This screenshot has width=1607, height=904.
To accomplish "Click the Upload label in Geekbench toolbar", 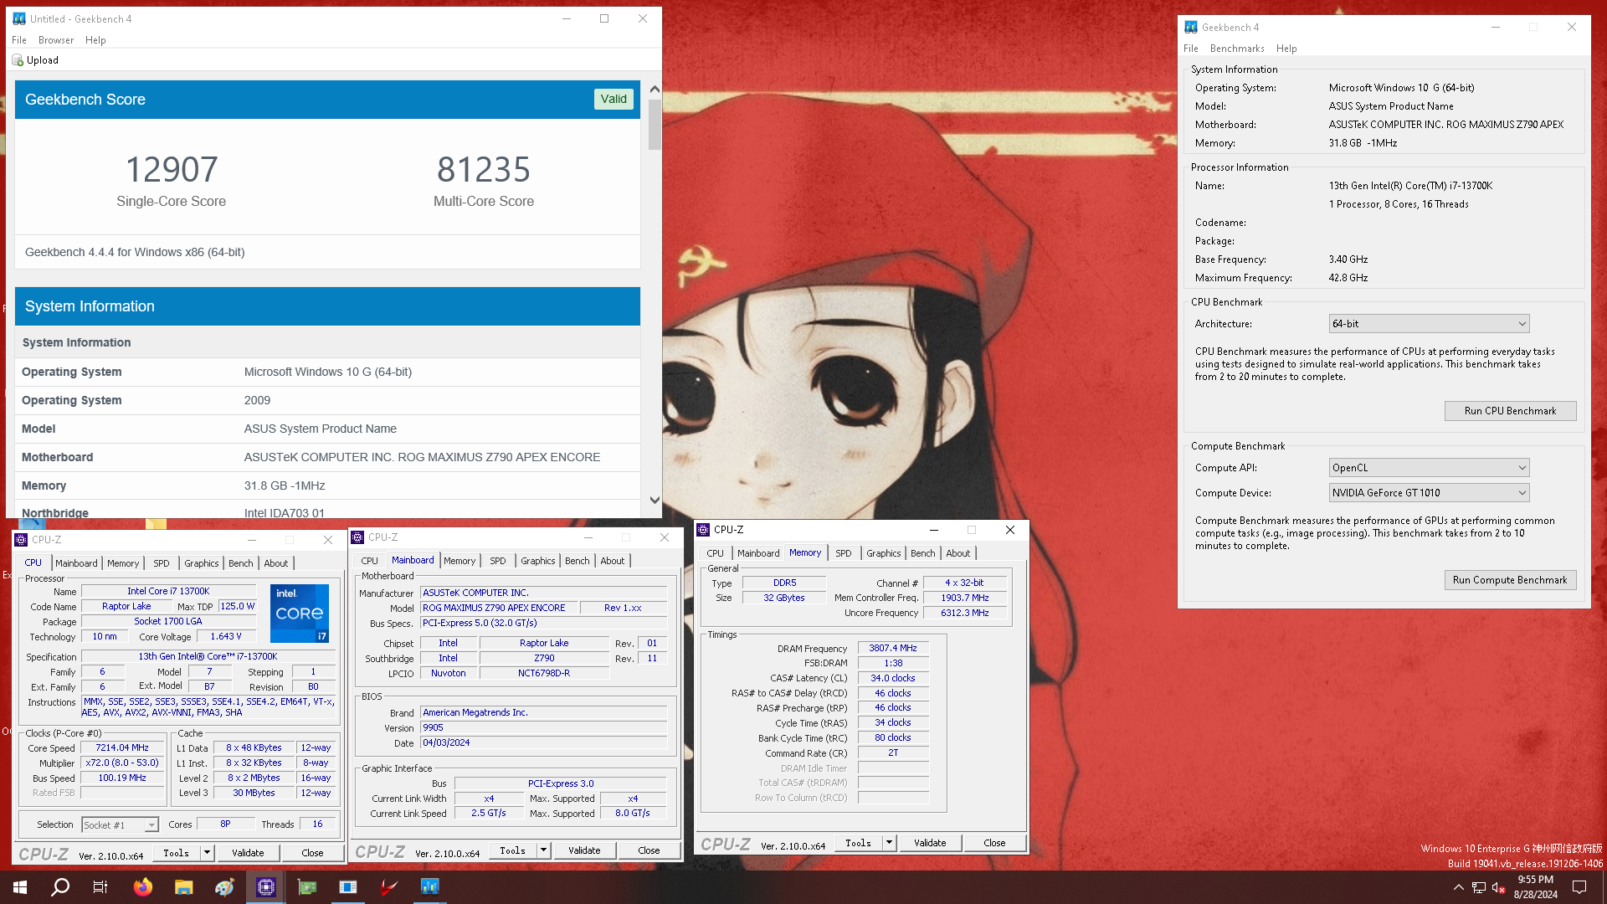I will point(43,60).
